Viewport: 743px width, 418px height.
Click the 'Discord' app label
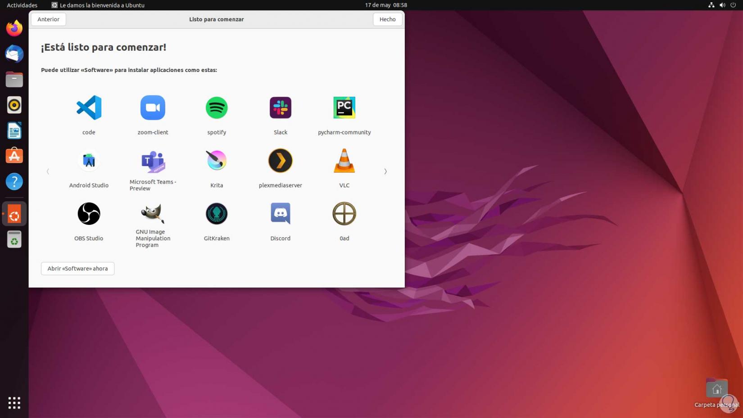[281, 238]
